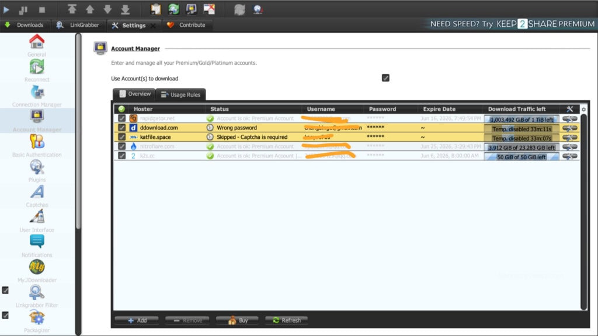Open Keep2Share Premium banner

[x=512, y=24]
